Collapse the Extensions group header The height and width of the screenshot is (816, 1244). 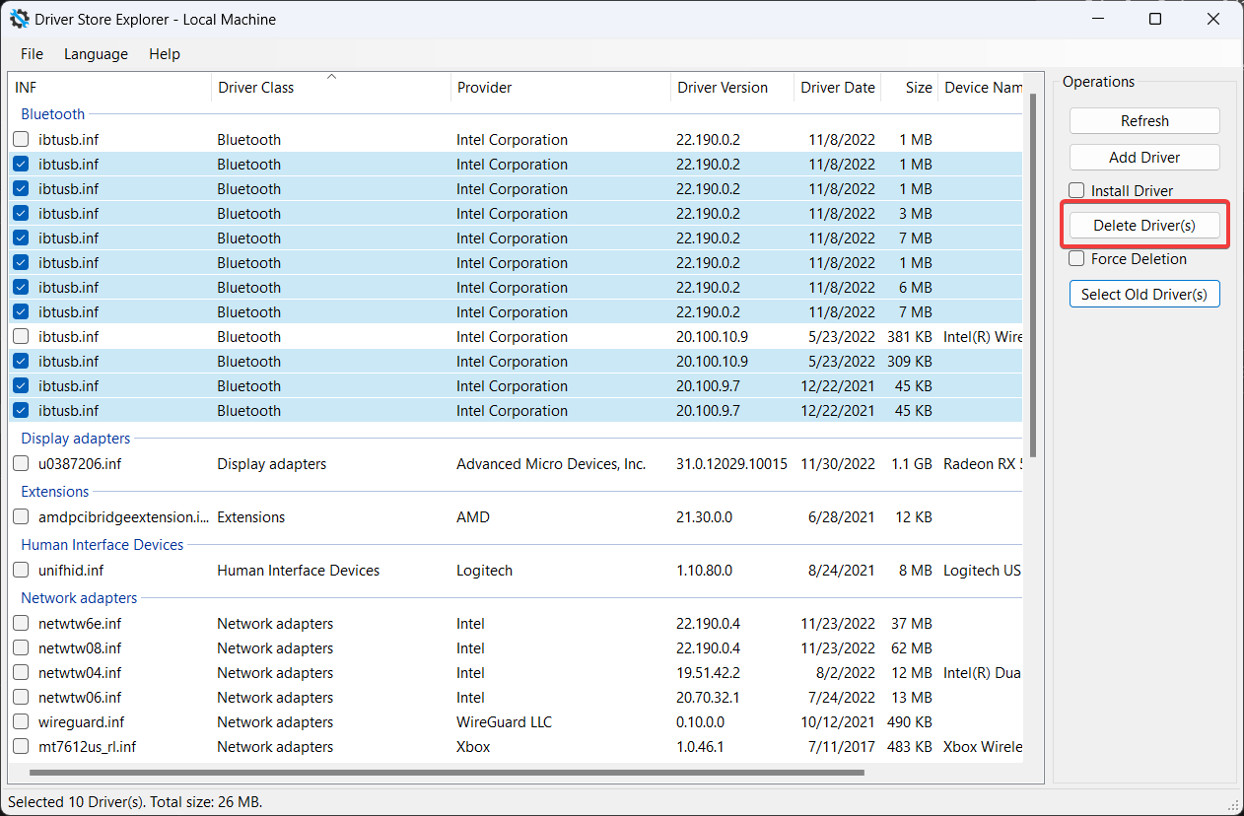point(55,492)
